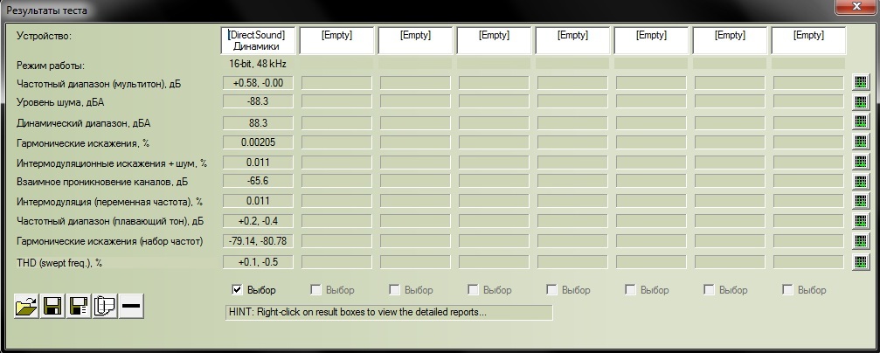
Task: Click the 88.3 dynamic range result
Action: tap(259, 122)
